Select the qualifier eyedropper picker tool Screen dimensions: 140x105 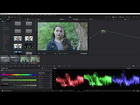point(2,70)
